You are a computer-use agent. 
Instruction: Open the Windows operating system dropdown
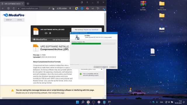91,69
